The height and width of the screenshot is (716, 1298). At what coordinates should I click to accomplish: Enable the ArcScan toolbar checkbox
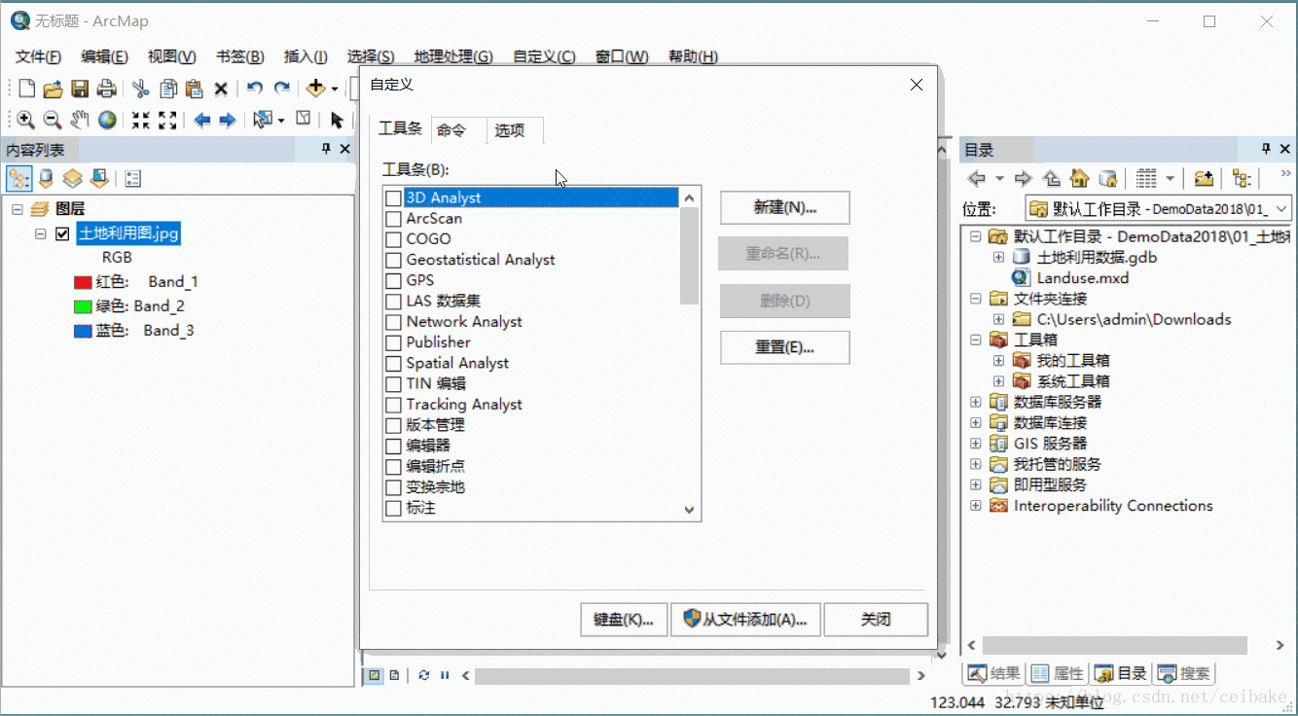tap(393, 219)
